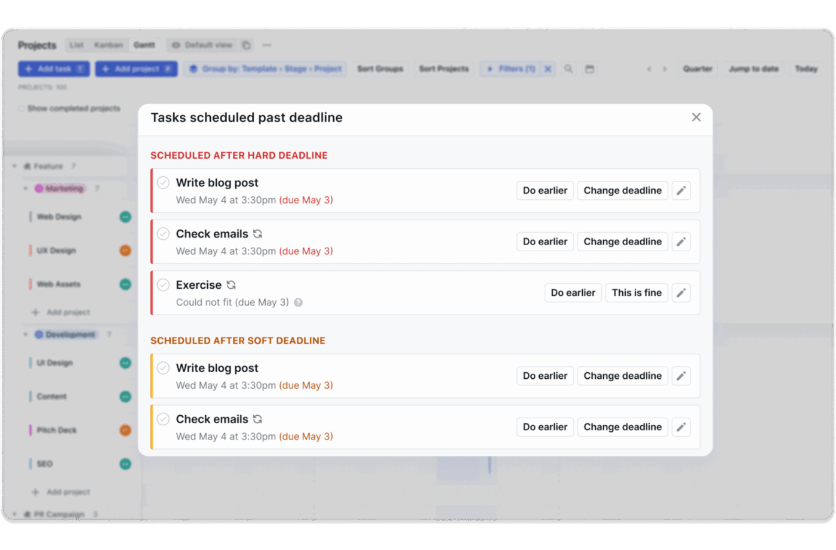This screenshot has width=836, height=550.
Task: Click the help question mark icon next to Could not fit
Action: (298, 302)
